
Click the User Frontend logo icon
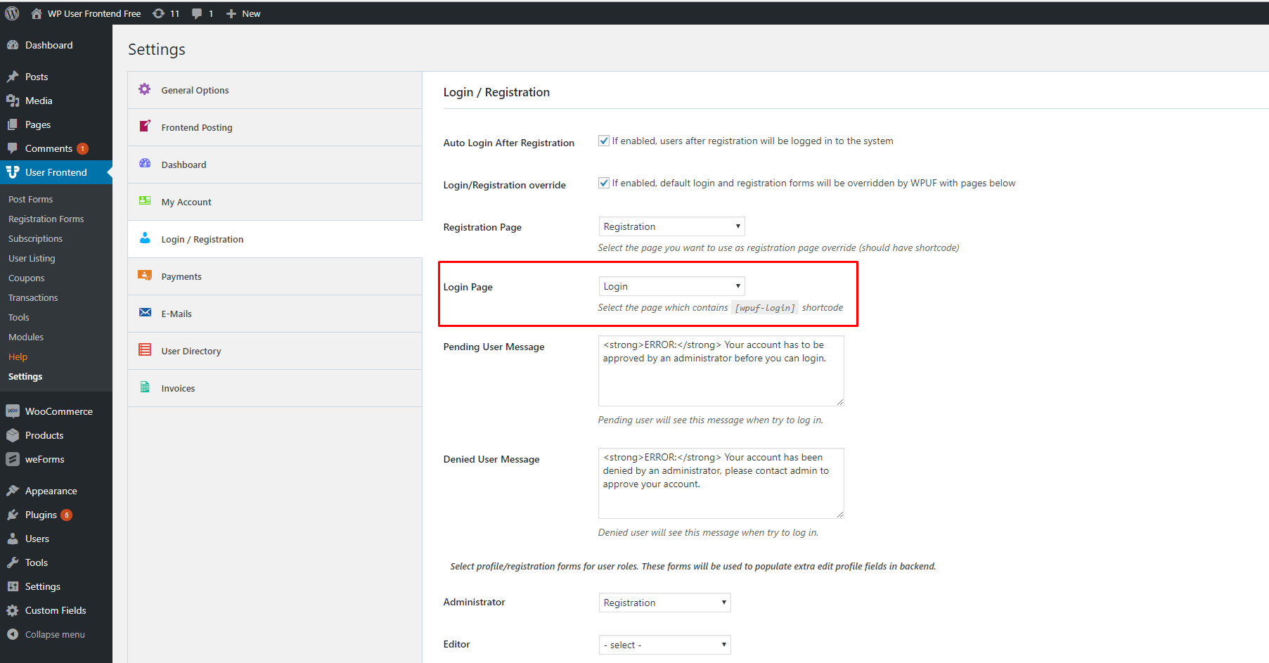[13, 172]
